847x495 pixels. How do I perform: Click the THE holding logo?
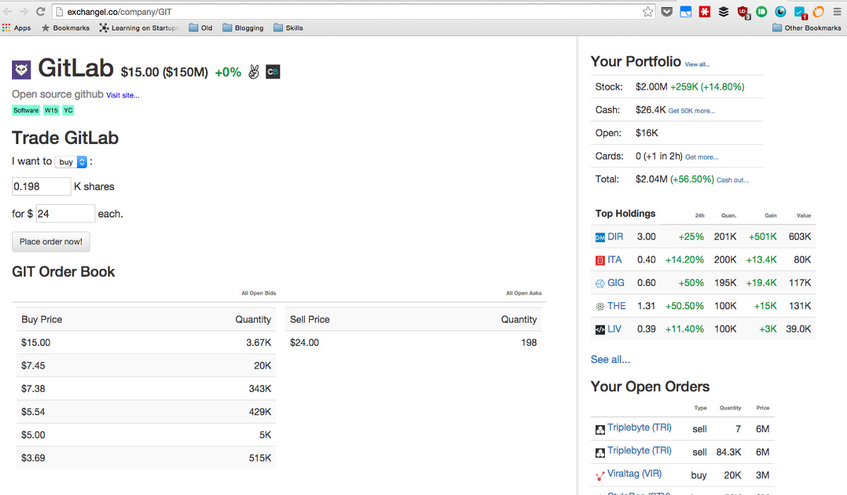tap(600, 306)
